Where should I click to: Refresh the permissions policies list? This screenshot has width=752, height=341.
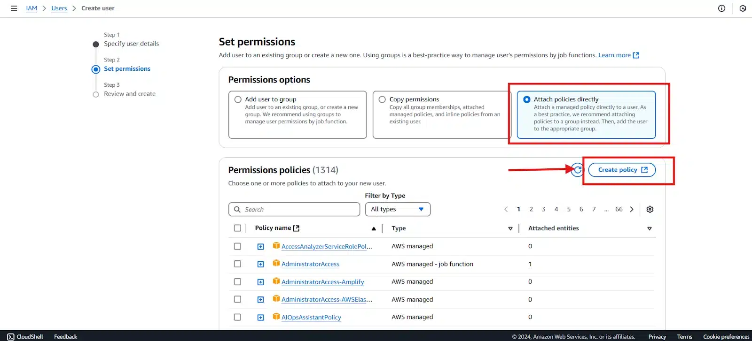coord(578,170)
